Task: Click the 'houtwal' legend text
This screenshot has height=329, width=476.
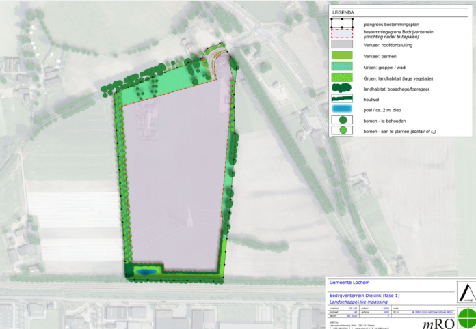Action: click(x=371, y=100)
